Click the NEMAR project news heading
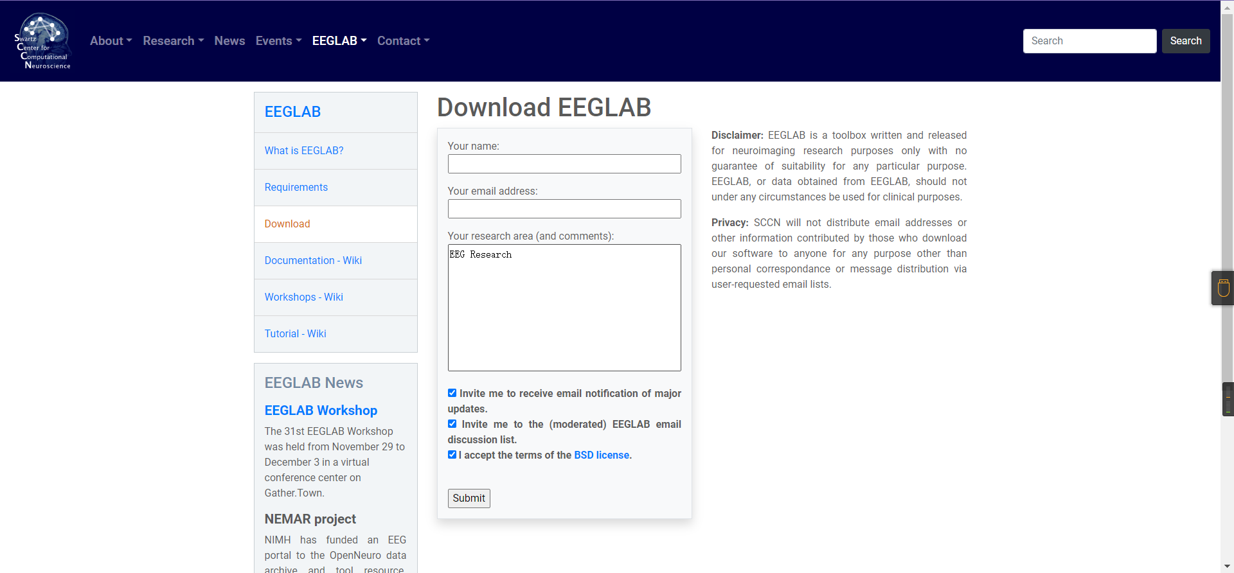 point(310,519)
